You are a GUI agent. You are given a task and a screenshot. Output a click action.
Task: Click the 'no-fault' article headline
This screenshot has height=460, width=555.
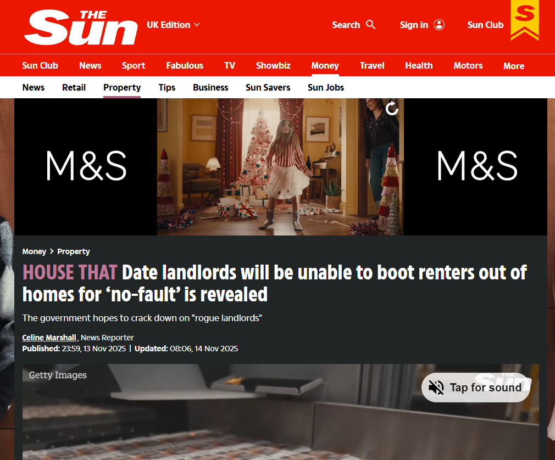(274, 284)
